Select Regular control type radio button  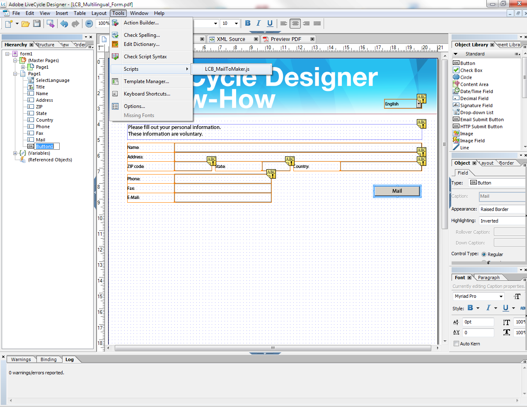click(483, 254)
